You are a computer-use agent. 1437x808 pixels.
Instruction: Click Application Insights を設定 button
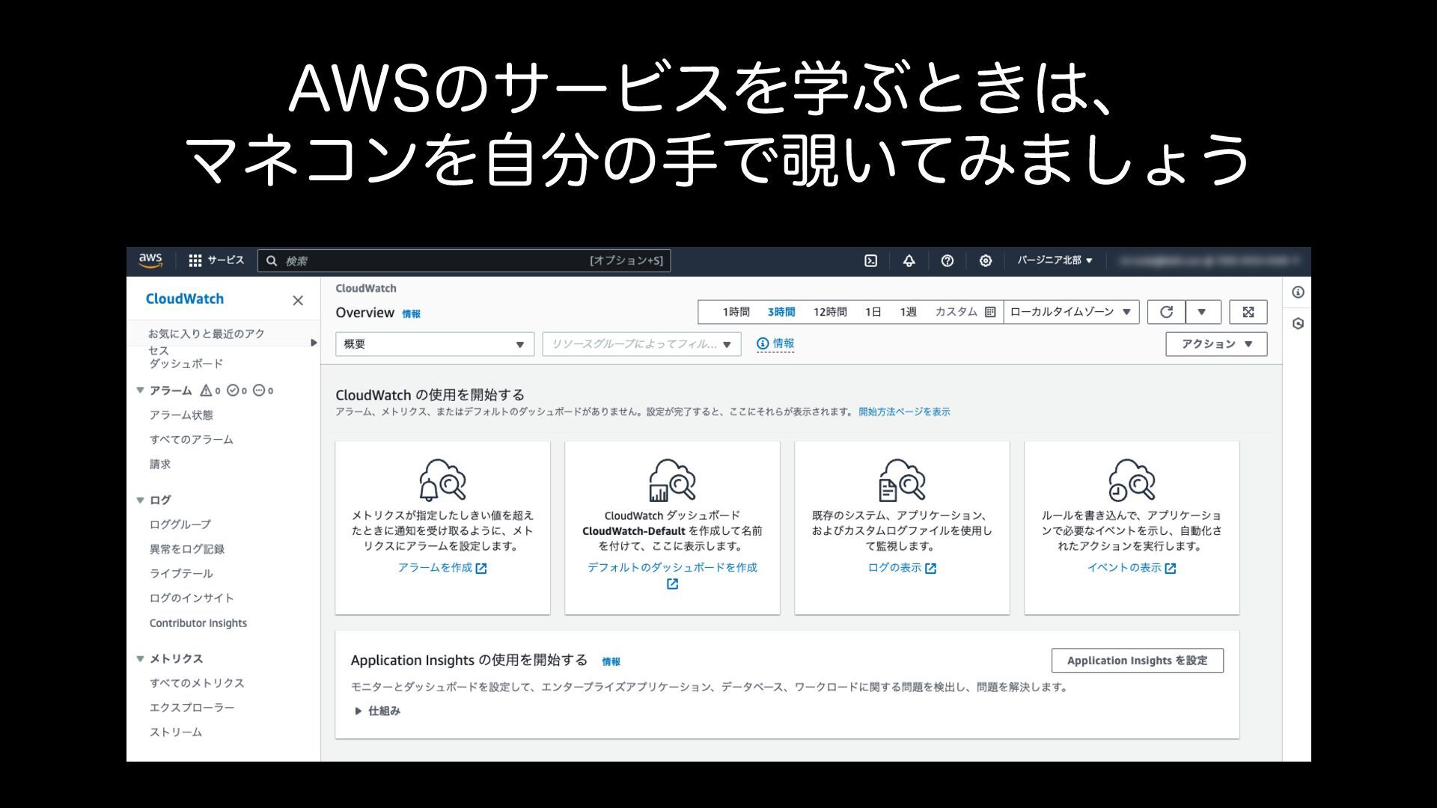coord(1137,661)
